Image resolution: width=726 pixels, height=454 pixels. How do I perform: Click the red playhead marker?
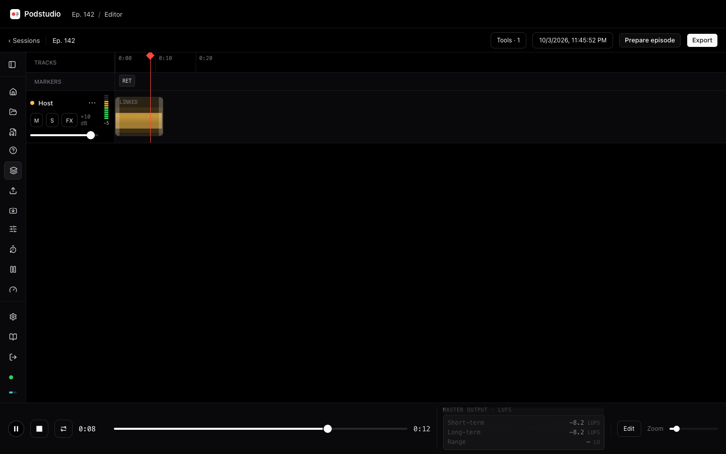pos(150,56)
